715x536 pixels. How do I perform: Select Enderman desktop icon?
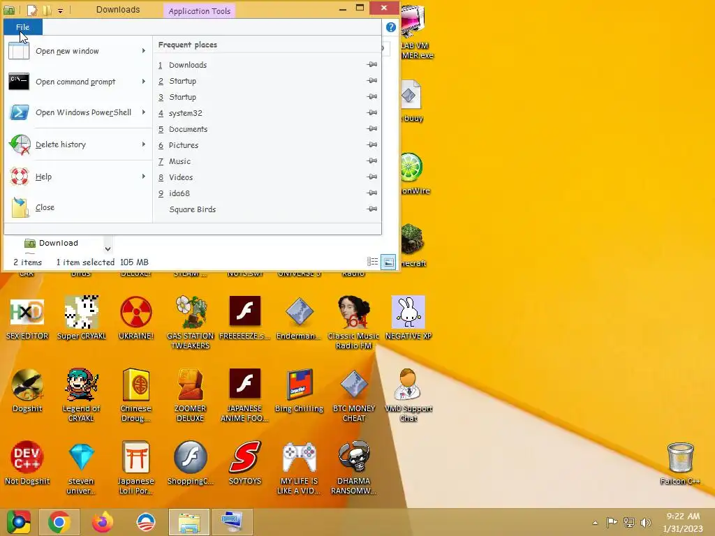[x=299, y=318]
